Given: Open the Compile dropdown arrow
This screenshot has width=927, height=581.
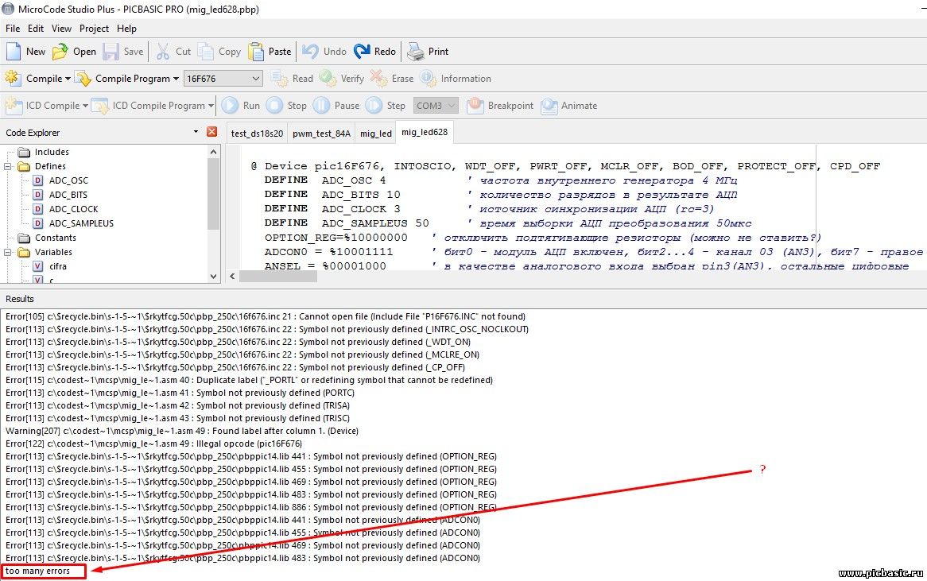Looking at the screenshot, I should [x=68, y=78].
